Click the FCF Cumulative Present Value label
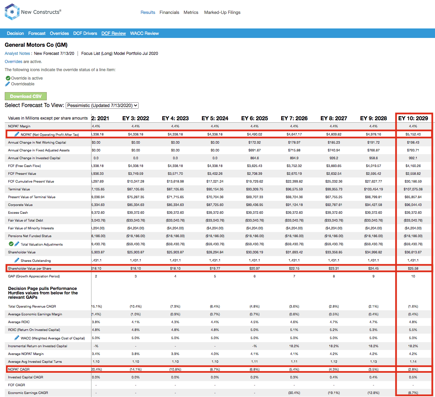 (31, 181)
